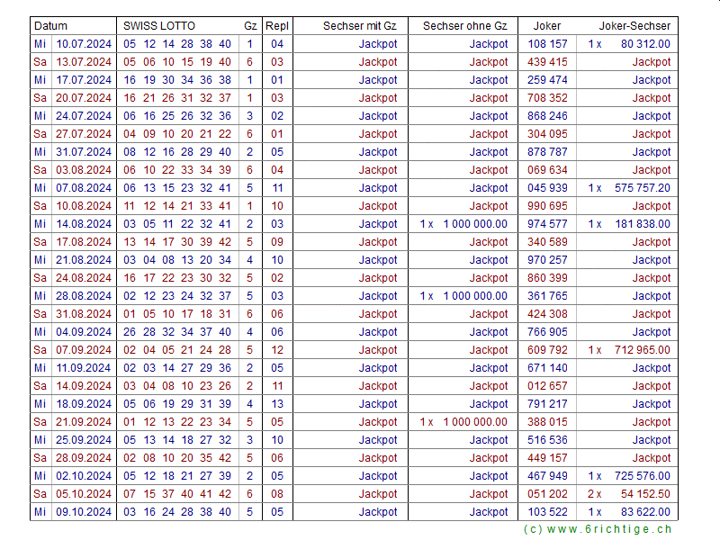Click the Sechser ohne Gz header
This screenshot has width=720, height=540.
point(464,26)
